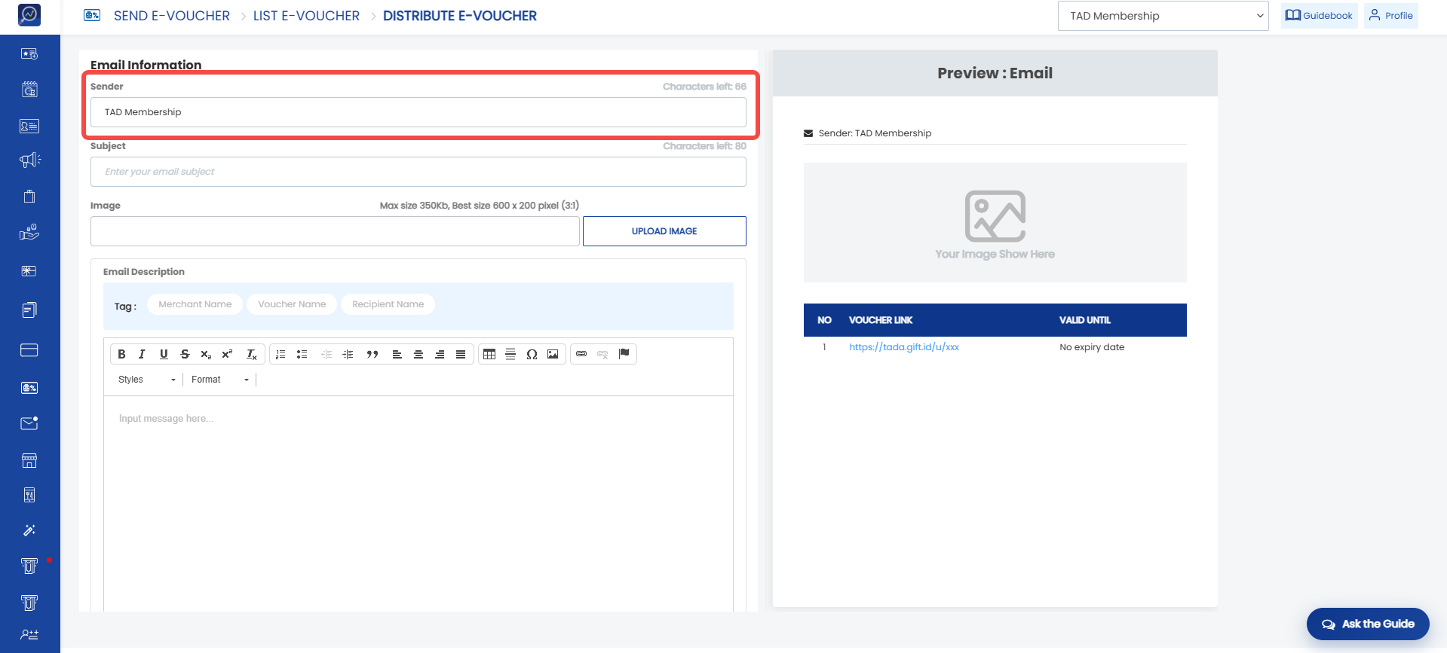
Task: Open the hand-with-coin icon in sidebar
Action: point(29,233)
